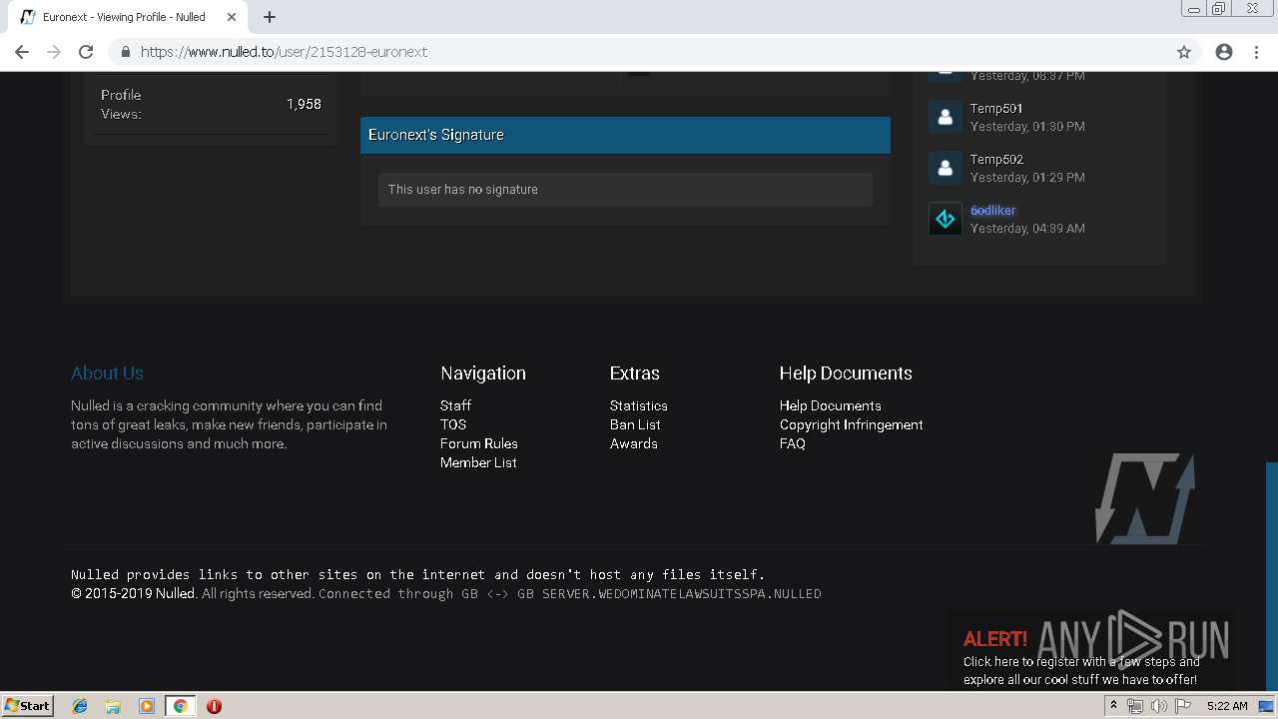Click the volume speaker tray icon
The height and width of the screenshot is (719, 1278).
click(1159, 706)
